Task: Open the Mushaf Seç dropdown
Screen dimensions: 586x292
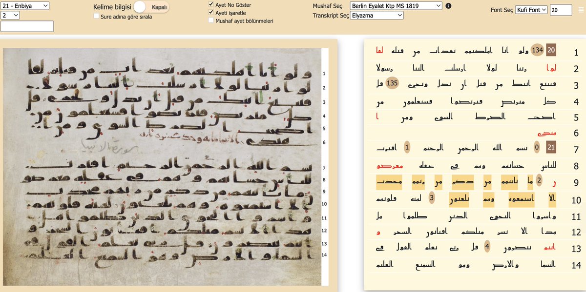Action: [x=396, y=6]
